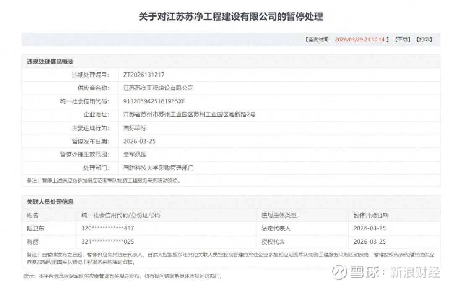Select supplier name value 江苏苏净工程建设有限公司 in table
This screenshot has height=286, width=453.
pos(158,88)
